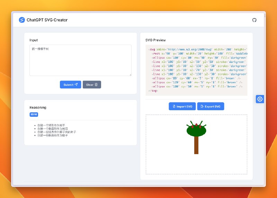Click the fourth reasoning bullet item
The height and width of the screenshot is (198, 277).
53,135
